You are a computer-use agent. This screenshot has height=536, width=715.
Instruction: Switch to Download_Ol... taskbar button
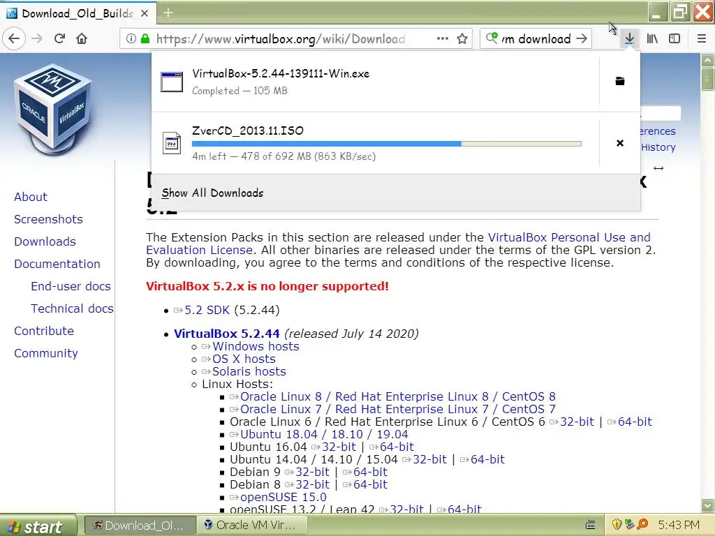140,526
